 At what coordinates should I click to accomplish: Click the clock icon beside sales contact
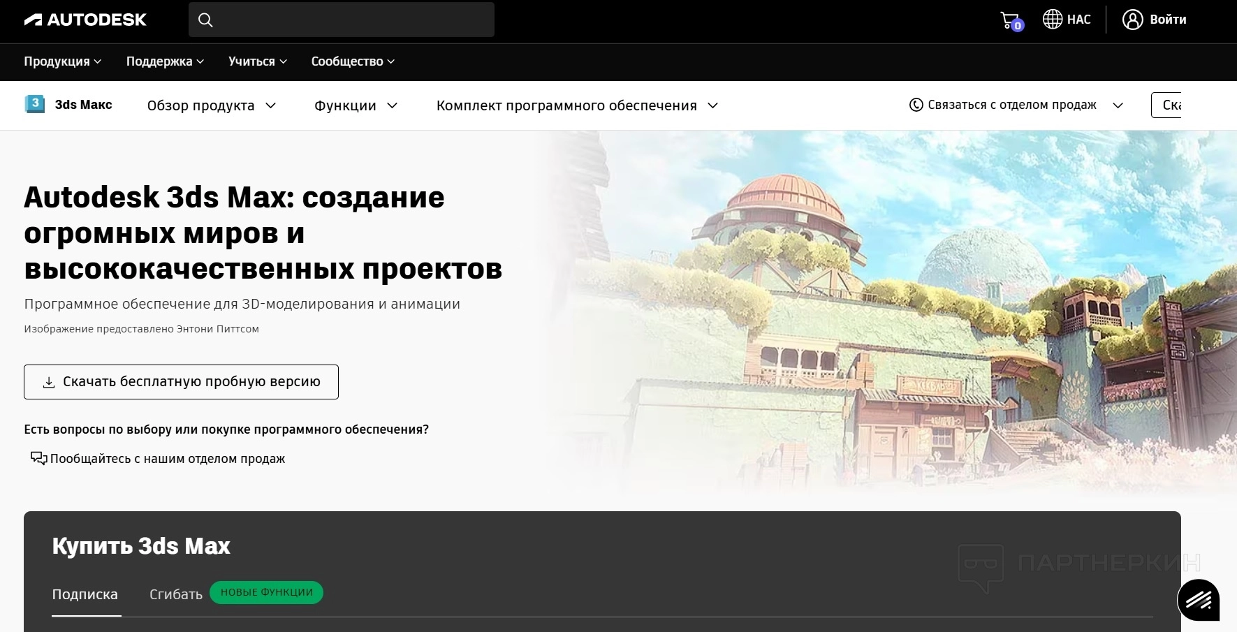click(x=916, y=105)
